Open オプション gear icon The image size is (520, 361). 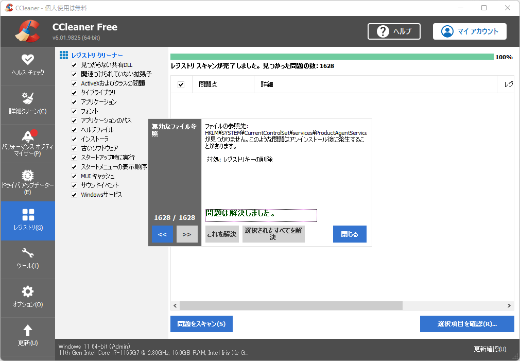[27, 291]
